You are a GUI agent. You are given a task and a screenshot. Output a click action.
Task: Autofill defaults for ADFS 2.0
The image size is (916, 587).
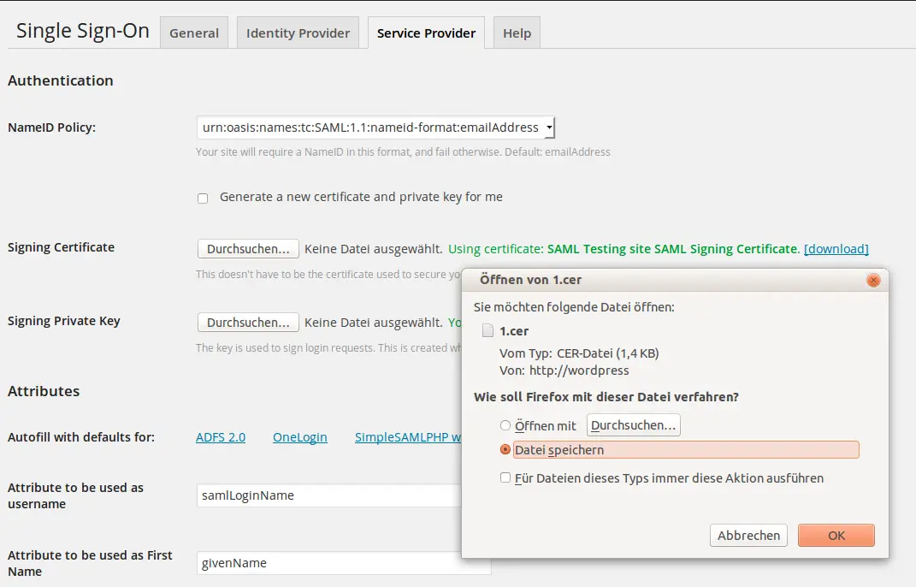point(221,436)
